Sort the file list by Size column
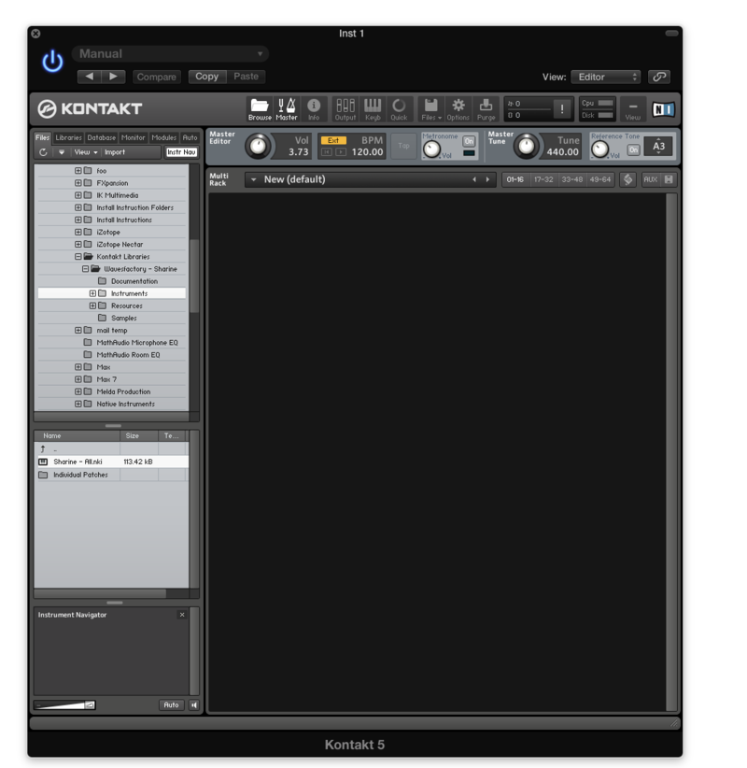Image resolution: width=747 pixels, height=768 pixels. pyautogui.click(x=139, y=435)
